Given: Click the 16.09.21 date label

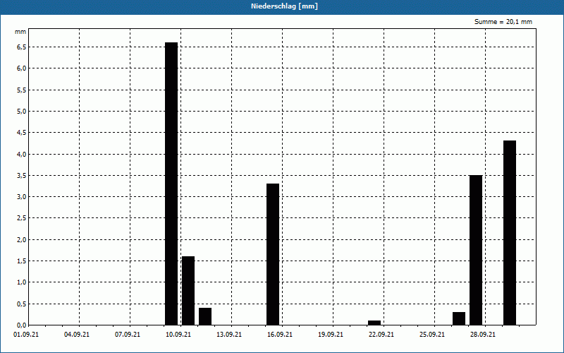Looking at the screenshot, I should pyautogui.click(x=279, y=335).
